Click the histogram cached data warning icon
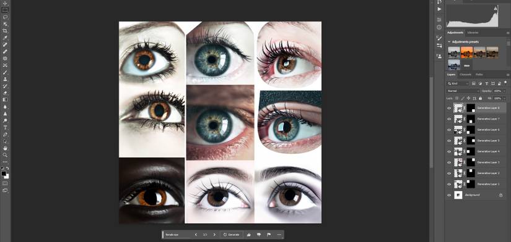This screenshot has width=511, height=242. (x=496, y=8)
